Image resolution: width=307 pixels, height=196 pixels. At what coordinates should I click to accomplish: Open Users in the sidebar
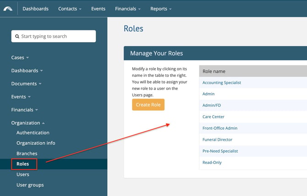click(x=23, y=175)
